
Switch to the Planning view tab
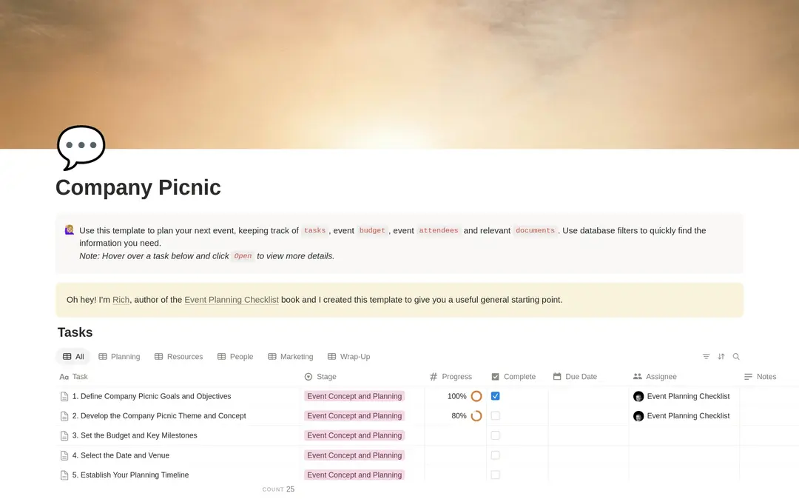click(119, 357)
